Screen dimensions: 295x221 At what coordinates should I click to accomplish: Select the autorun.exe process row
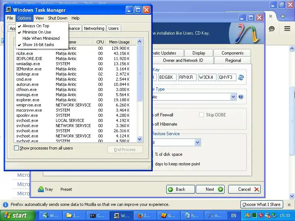click(75, 85)
